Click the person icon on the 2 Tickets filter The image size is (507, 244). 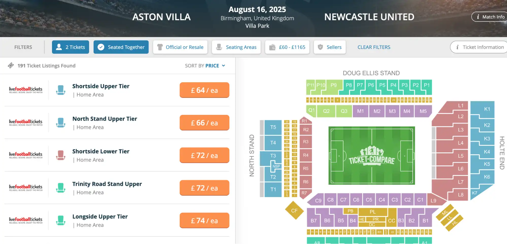[59, 47]
